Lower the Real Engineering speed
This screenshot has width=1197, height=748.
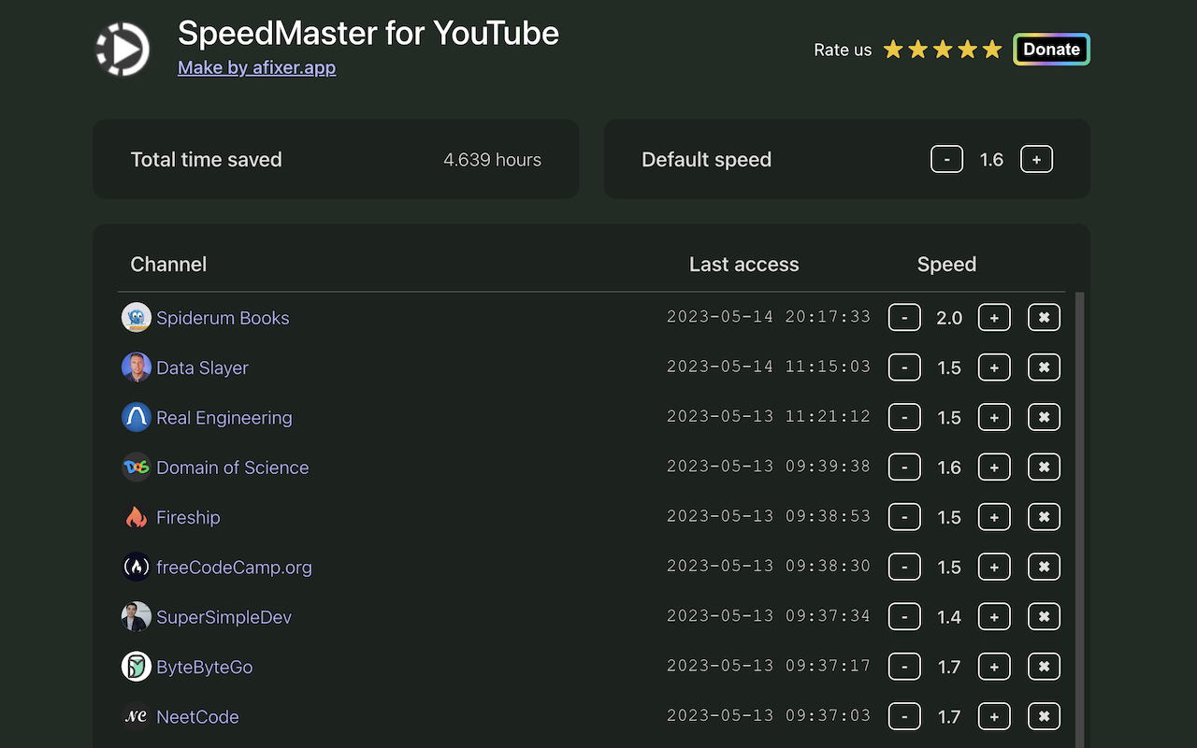click(x=904, y=417)
